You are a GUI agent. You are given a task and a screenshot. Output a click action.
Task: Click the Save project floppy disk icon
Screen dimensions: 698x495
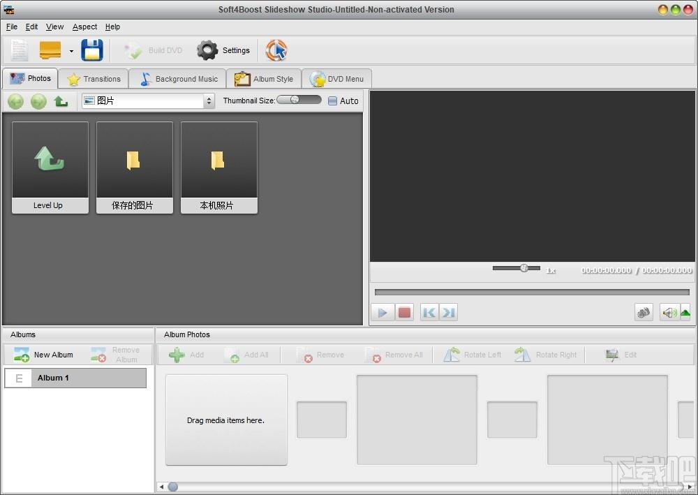point(92,50)
